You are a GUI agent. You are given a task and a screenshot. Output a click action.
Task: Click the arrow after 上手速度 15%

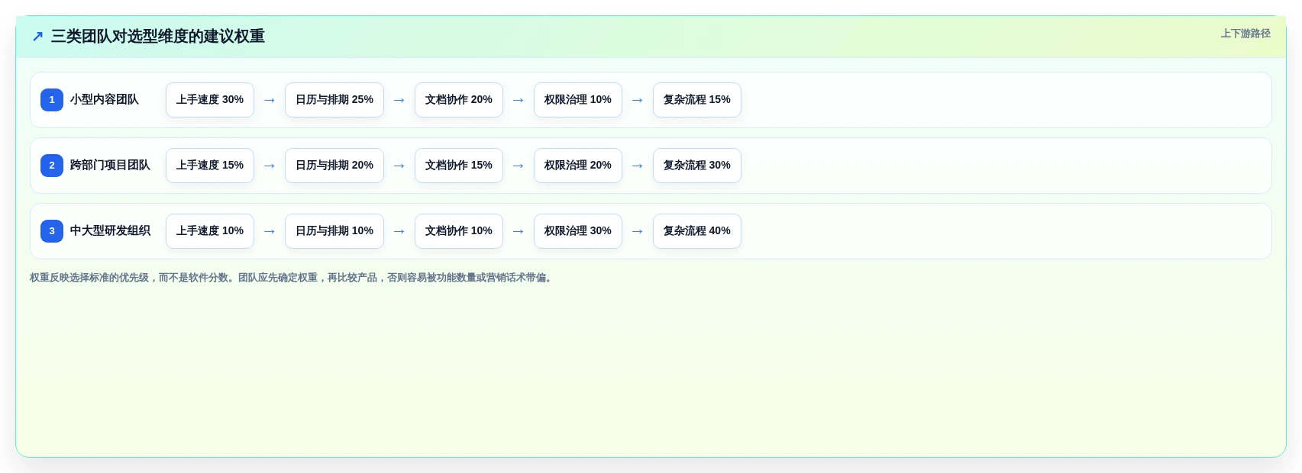[x=270, y=166]
